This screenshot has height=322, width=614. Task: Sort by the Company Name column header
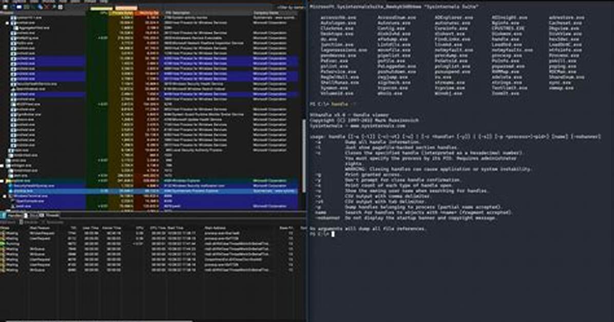click(275, 13)
